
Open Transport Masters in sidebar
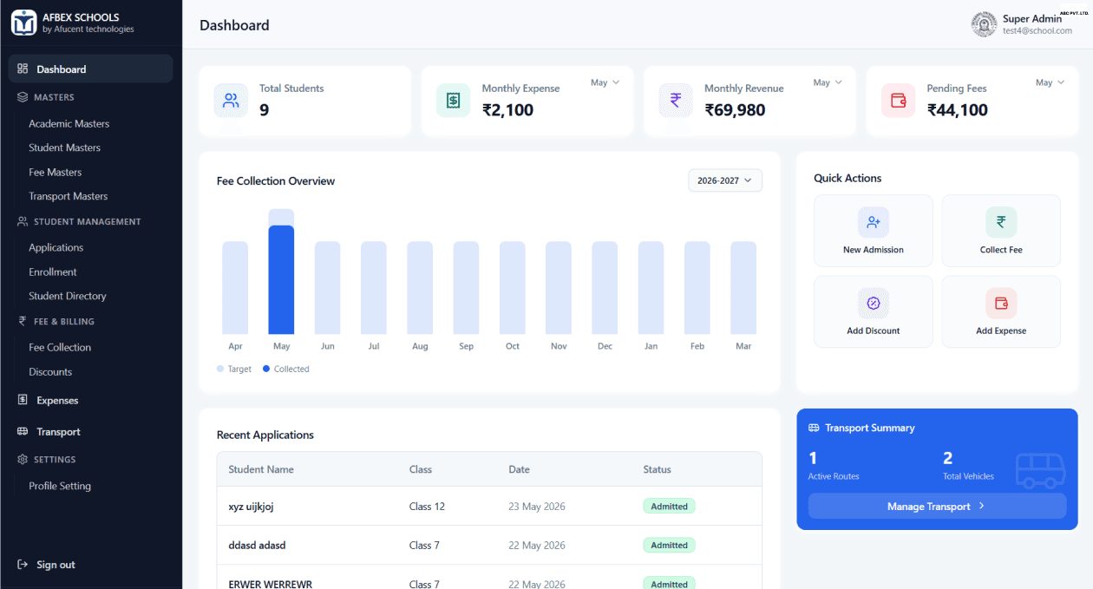click(69, 196)
